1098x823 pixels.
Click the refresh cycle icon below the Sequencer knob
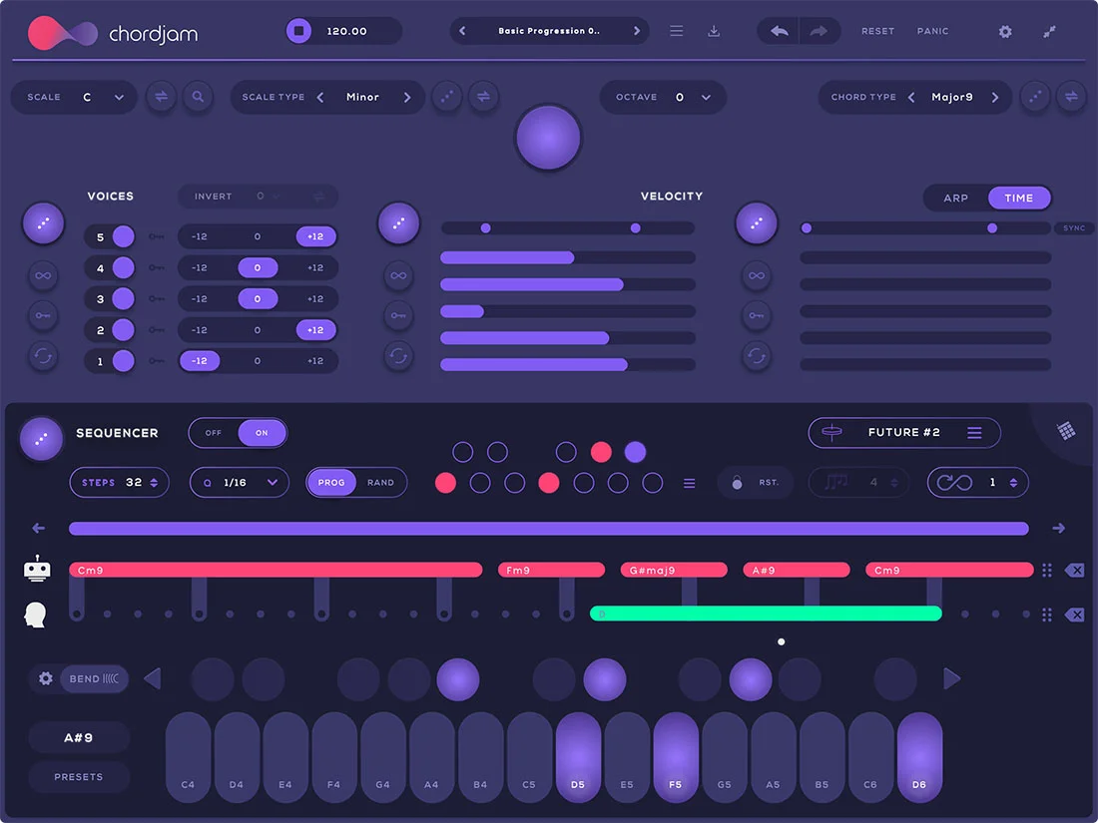[43, 357]
